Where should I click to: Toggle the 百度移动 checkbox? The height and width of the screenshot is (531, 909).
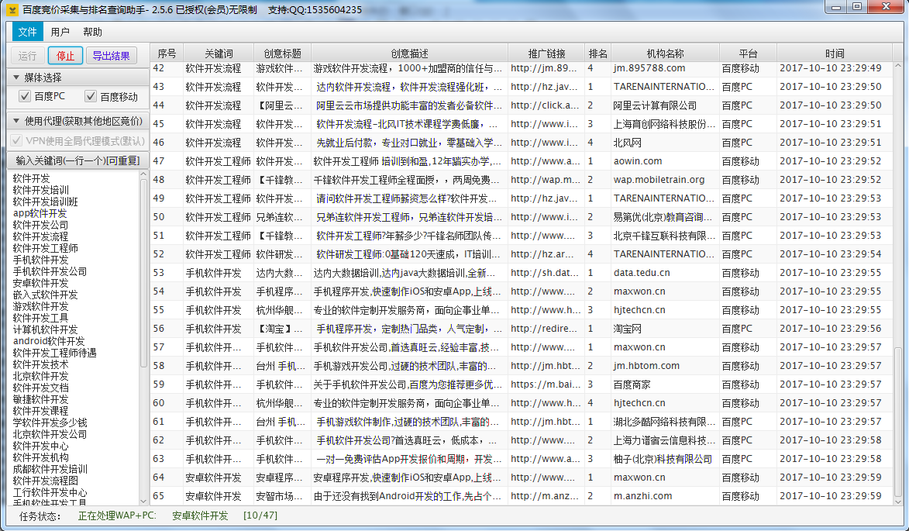pos(91,96)
